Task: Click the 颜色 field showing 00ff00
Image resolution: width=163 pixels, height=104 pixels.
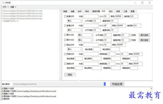Action: click(x=119, y=16)
